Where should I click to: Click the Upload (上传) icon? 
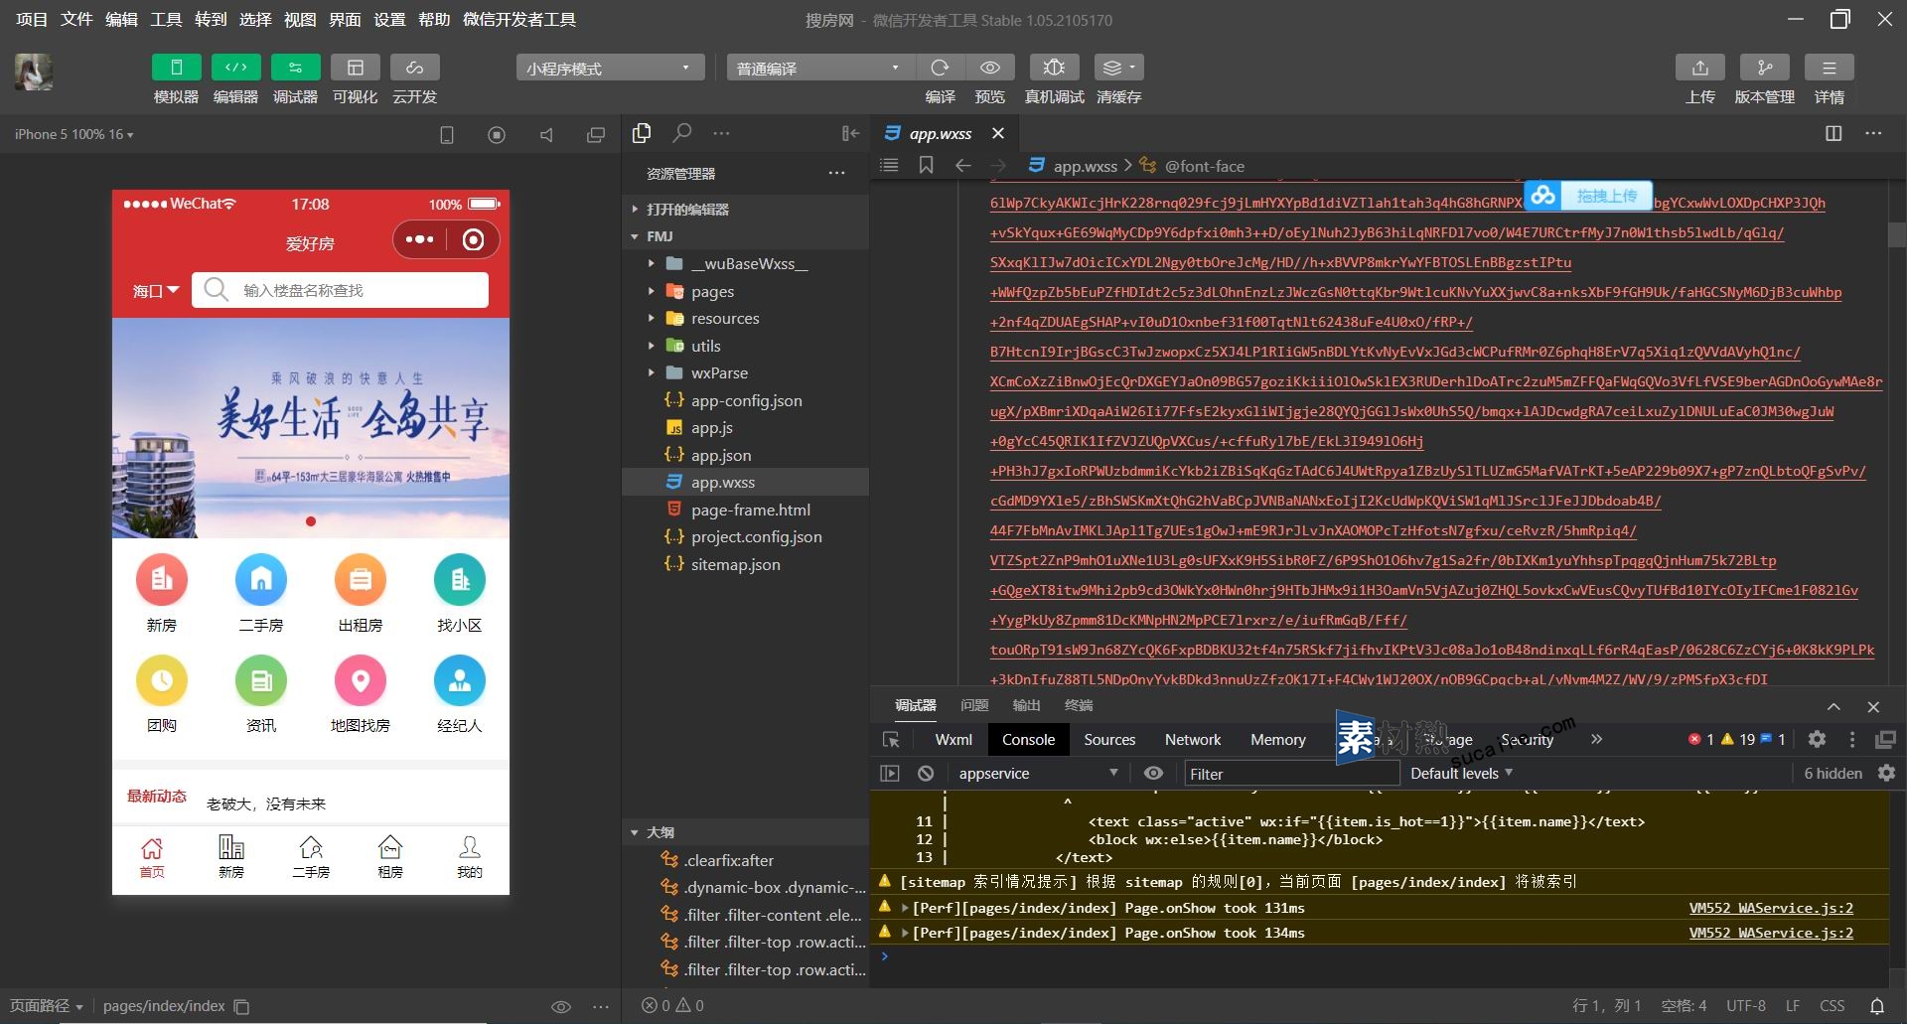tap(1700, 68)
